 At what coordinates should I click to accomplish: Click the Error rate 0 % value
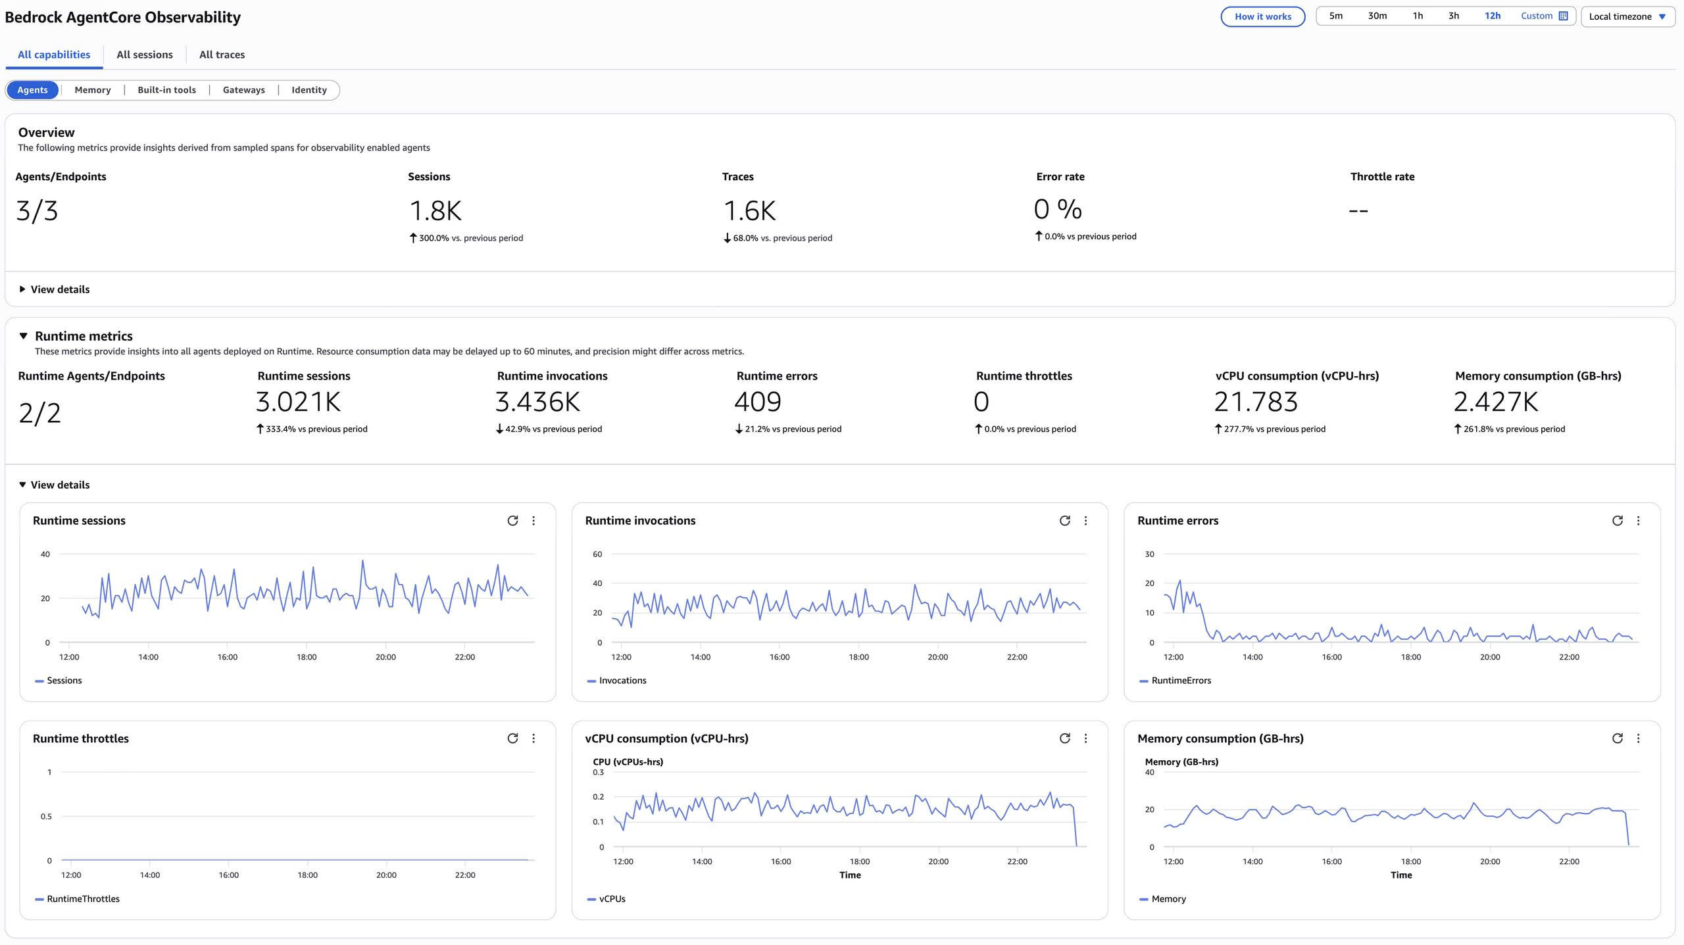(x=1058, y=210)
